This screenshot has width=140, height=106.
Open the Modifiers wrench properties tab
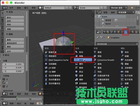coord(126,32)
